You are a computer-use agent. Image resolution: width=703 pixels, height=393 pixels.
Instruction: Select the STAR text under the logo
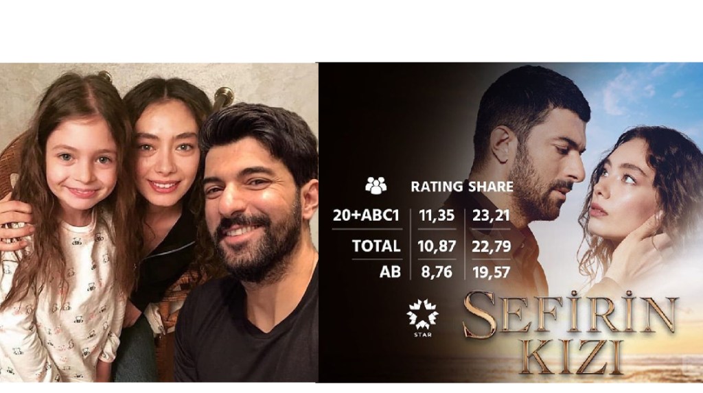422,334
